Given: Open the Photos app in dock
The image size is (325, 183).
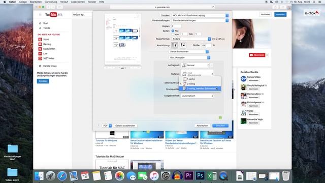Looking at the screenshot, I should pos(120,176).
